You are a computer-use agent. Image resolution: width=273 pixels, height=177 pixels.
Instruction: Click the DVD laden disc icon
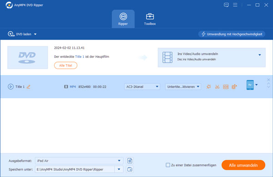click(11, 34)
